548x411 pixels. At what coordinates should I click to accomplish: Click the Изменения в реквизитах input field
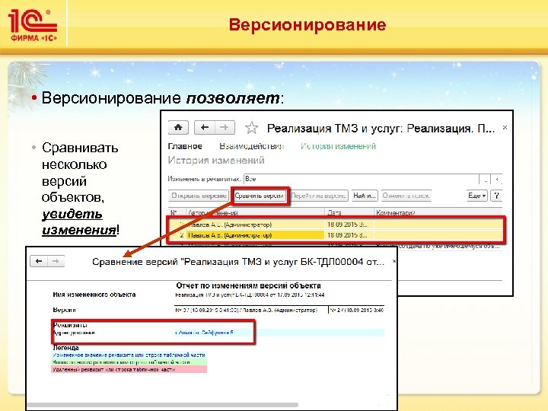pos(362,179)
